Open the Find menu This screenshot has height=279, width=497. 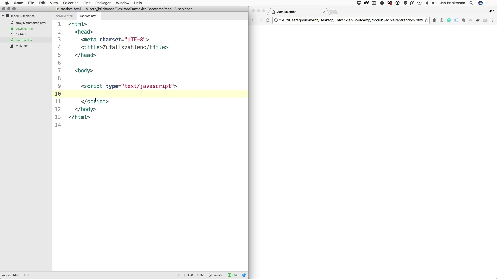[x=87, y=3]
